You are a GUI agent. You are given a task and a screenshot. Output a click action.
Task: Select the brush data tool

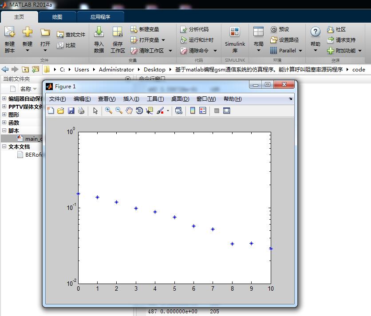[160, 111]
